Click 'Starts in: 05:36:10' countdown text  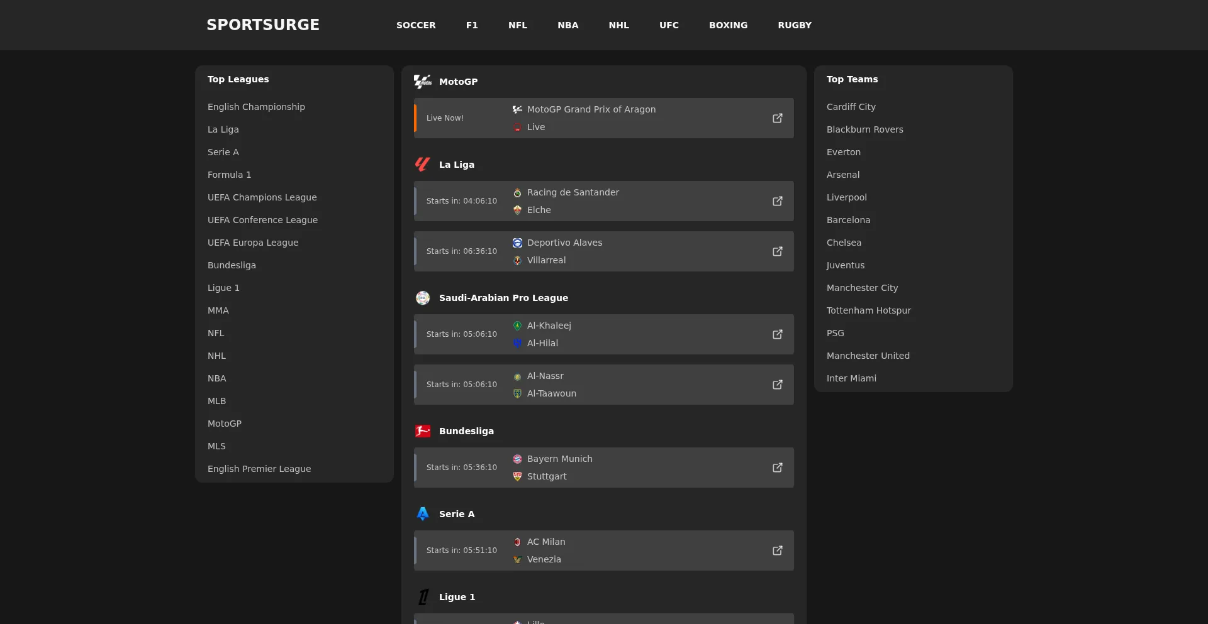point(462,468)
